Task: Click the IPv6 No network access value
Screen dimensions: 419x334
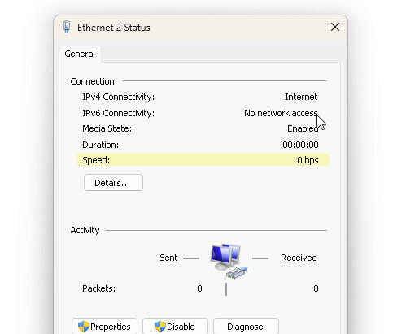Action: (281, 113)
